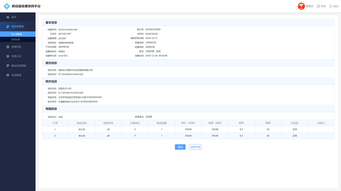Viewport: 341px width, 191px height.
Task: Click the platform logo icon
Action: pos(7,6)
